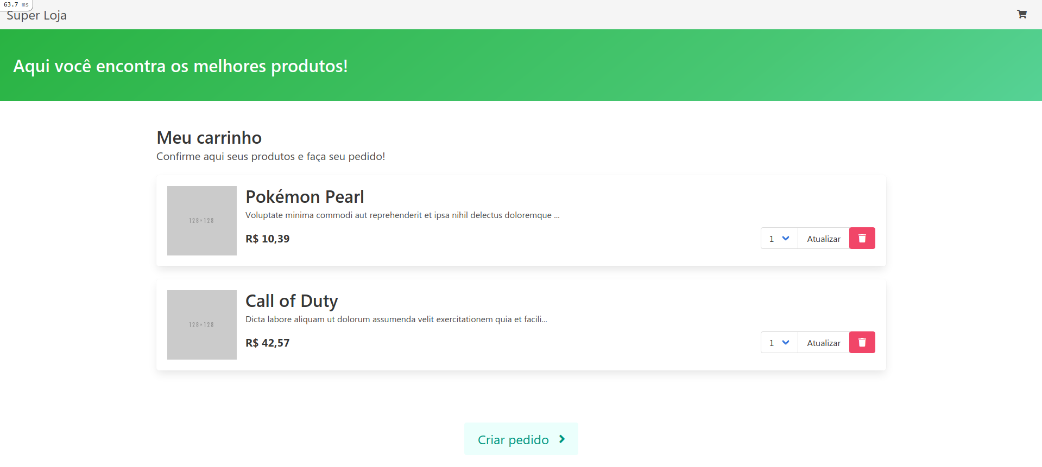Select the Pokémon Pearl title
The image size is (1042, 467).
[x=305, y=197]
